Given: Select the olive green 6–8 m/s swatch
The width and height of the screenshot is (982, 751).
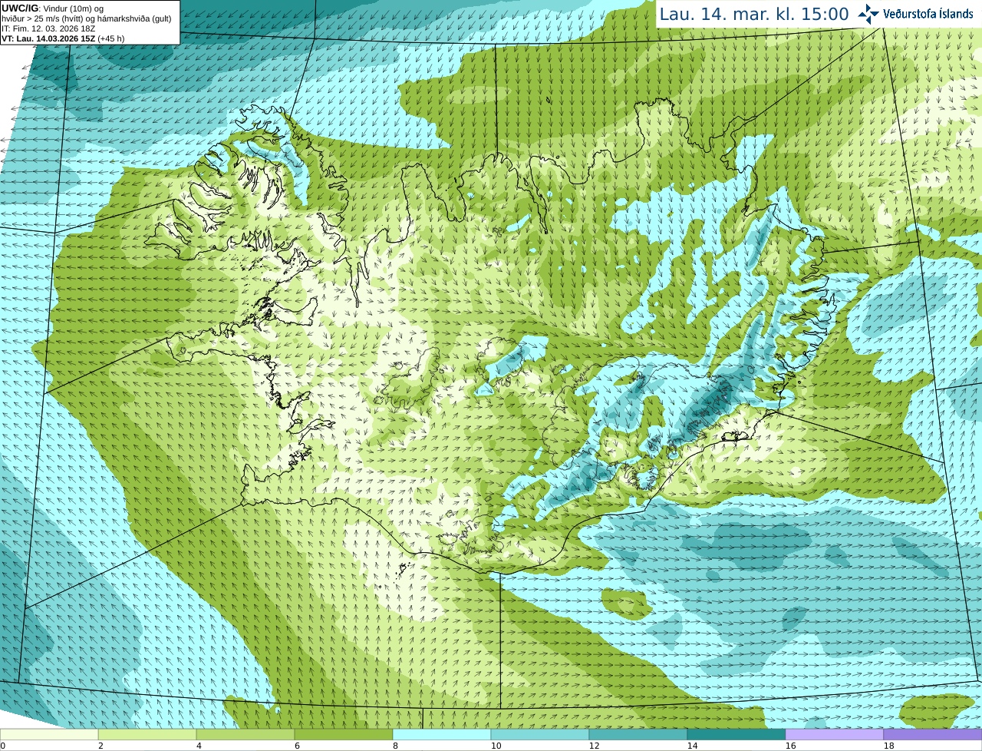Looking at the screenshot, I should tap(344, 734).
